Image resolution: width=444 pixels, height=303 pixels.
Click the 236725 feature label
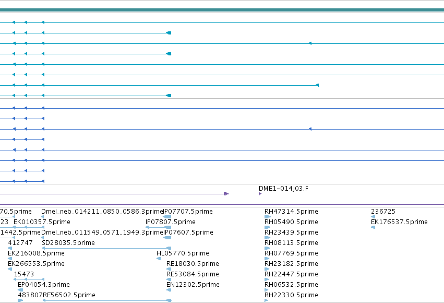(383, 212)
